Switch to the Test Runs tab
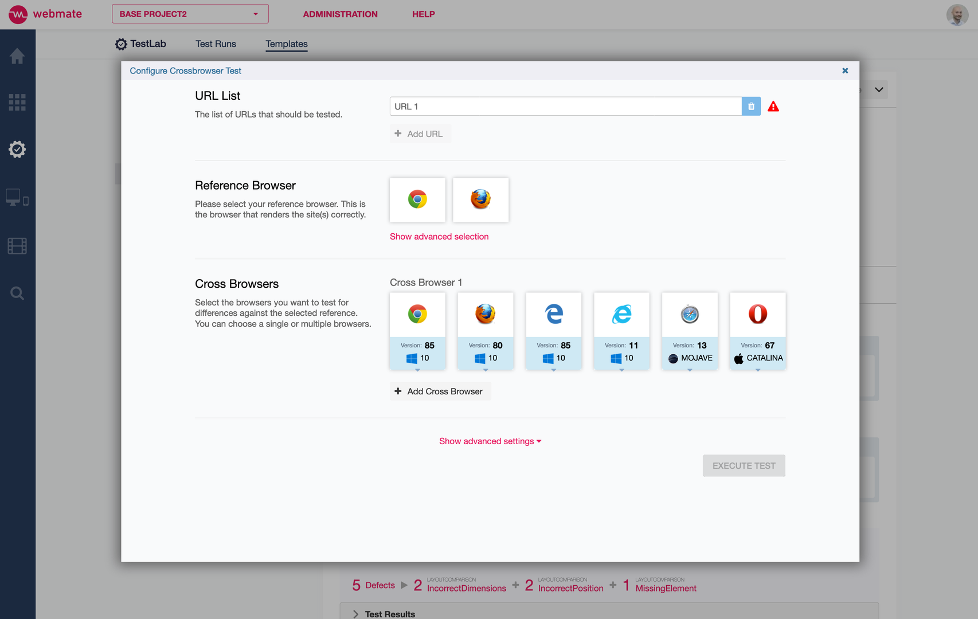Screen dimensions: 978x619 coord(216,44)
